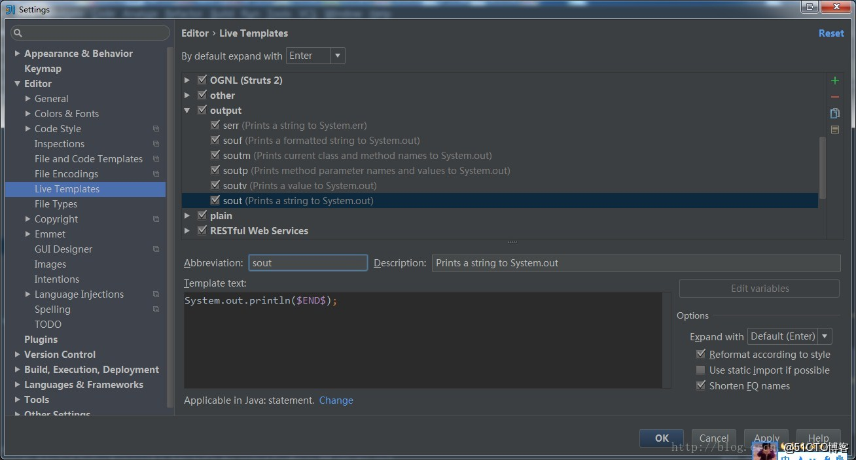Disable Reformat according to style

(x=701, y=354)
